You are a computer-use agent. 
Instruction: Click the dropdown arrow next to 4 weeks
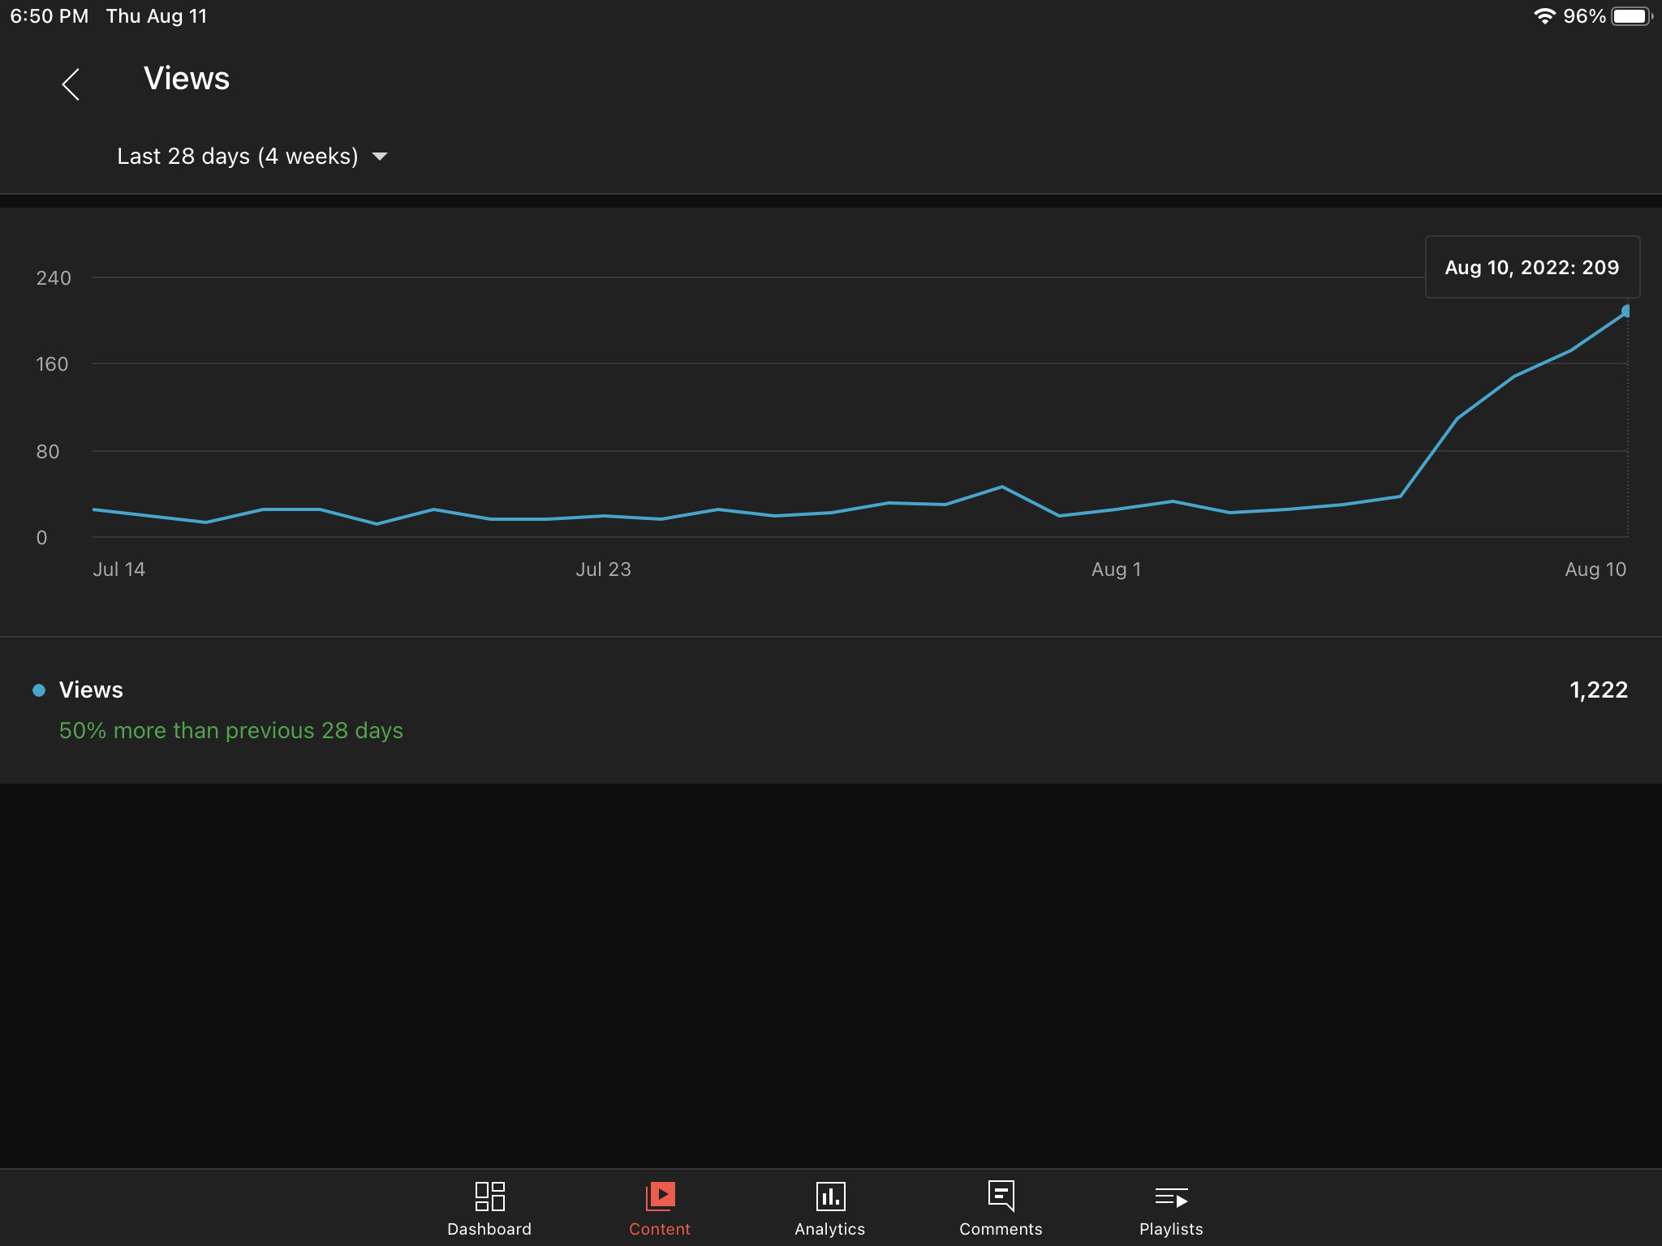click(379, 157)
